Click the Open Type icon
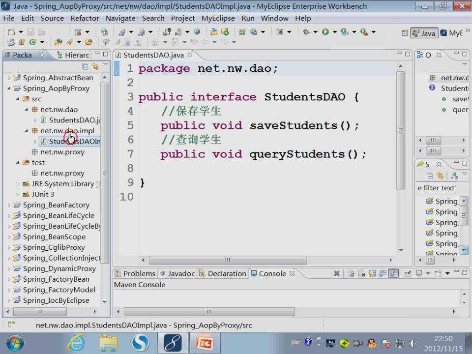 59,42
